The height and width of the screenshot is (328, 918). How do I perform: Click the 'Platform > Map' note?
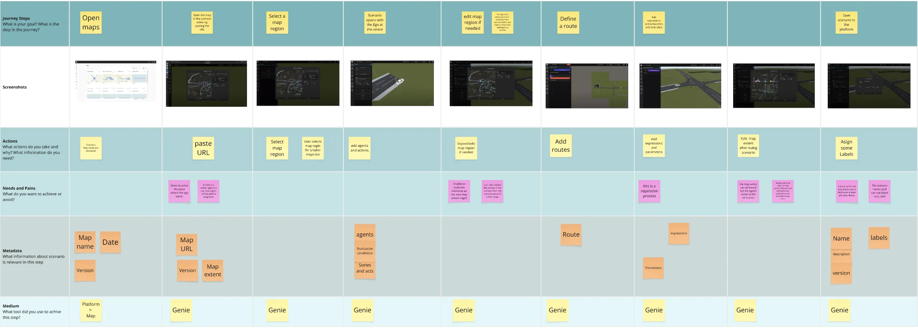[91, 310]
